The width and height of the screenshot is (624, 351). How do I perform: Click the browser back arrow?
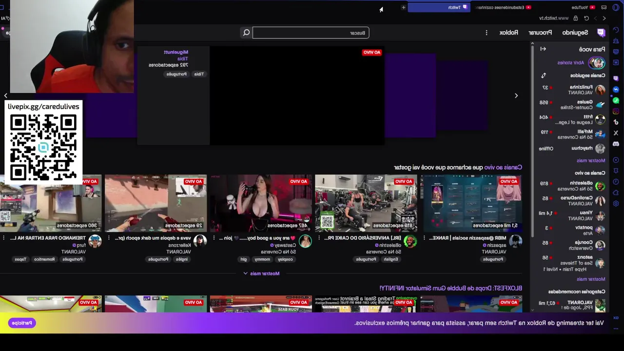tap(604, 18)
